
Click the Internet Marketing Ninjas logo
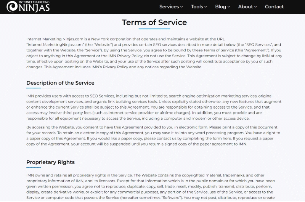click(28, 6)
